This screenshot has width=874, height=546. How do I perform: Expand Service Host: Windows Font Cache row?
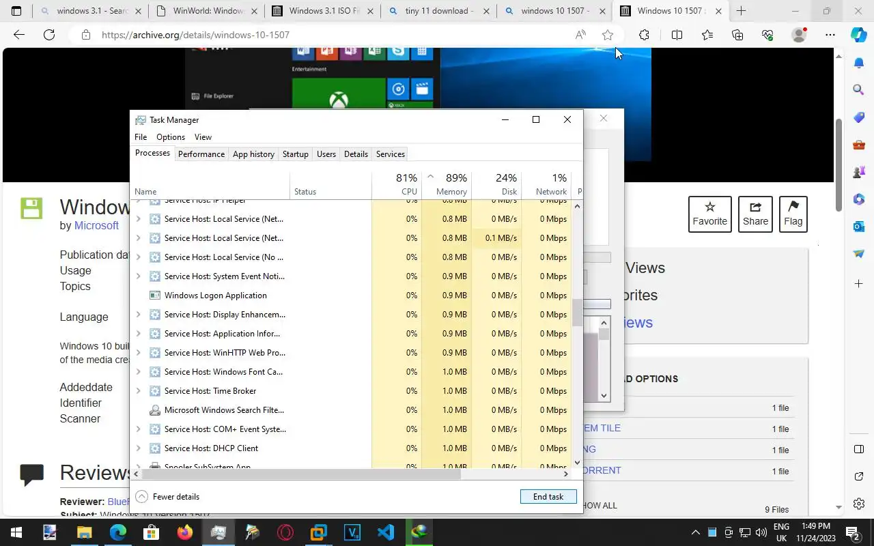coord(139,372)
